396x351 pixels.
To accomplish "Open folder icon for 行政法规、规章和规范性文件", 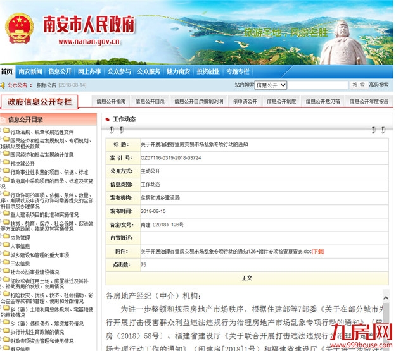I will (6, 131).
